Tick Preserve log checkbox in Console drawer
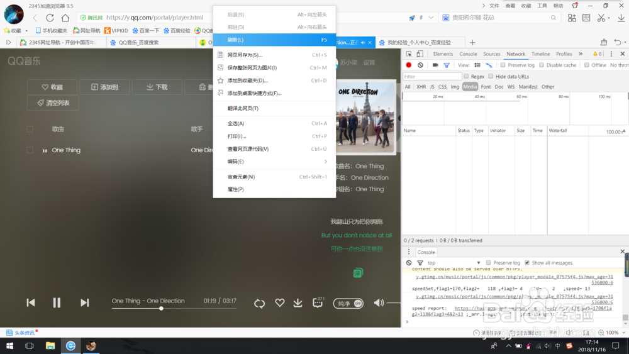The image size is (629, 354). click(x=488, y=263)
